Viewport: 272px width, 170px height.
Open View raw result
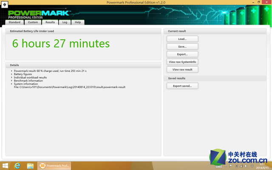pos(182,70)
